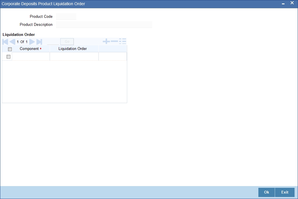Select all rows header checkbox
The height and width of the screenshot is (199, 298).
pyautogui.click(x=10, y=49)
